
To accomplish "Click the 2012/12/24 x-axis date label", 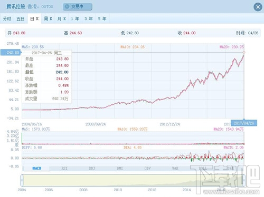I will [x=169, y=124].
